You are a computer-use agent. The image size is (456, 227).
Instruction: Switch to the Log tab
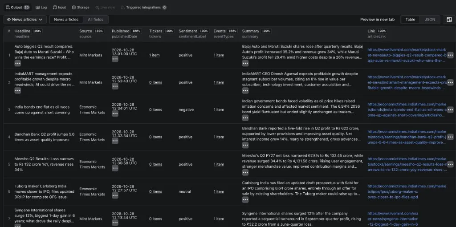(x=41, y=7)
